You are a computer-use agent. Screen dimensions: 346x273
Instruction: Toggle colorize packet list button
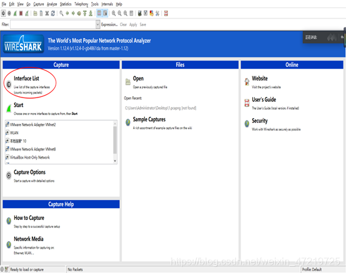pyautogui.click(x=99, y=14)
